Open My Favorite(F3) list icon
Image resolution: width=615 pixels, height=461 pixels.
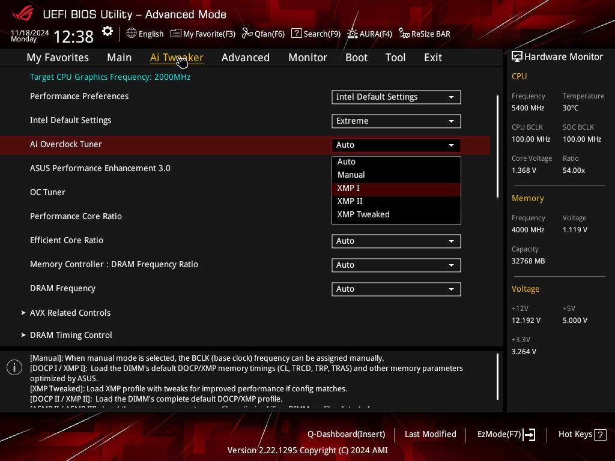tap(176, 34)
